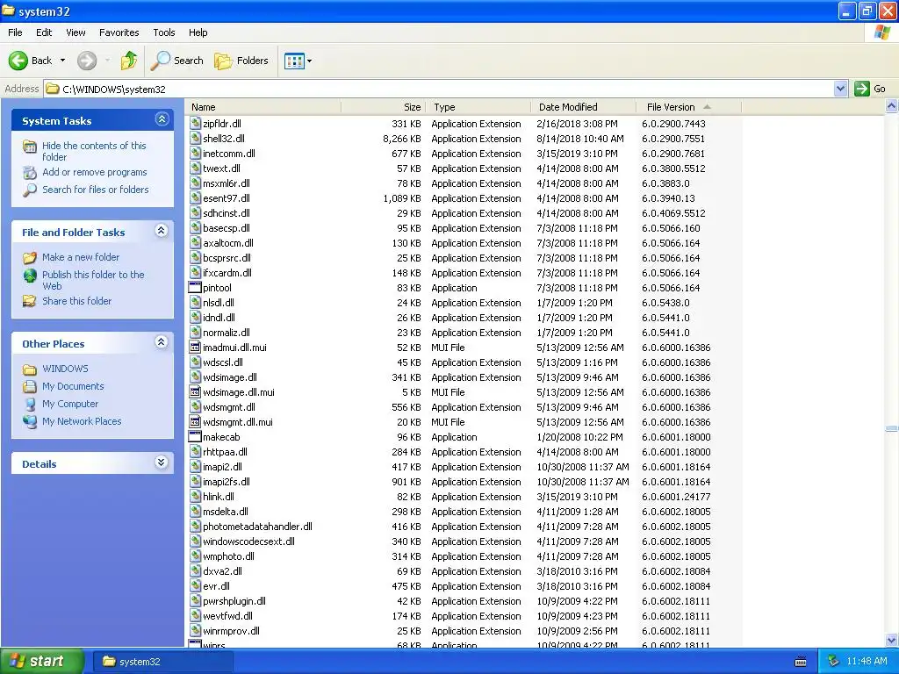
Task: Click Search for files or folders link
Action: 95,190
